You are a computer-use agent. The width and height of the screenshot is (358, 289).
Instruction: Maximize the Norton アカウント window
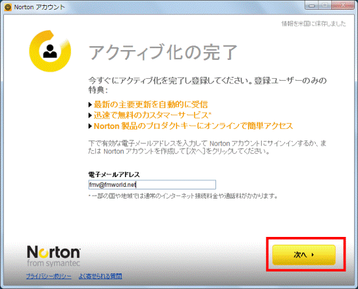(325, 5)
